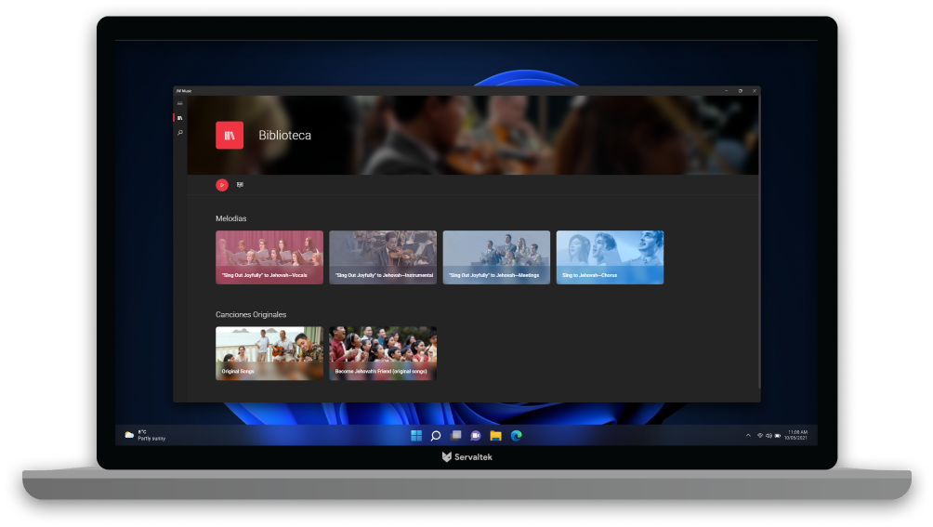
Task: Open the Sing Out Joyfully Instrumental album
Action: point(383,257)
